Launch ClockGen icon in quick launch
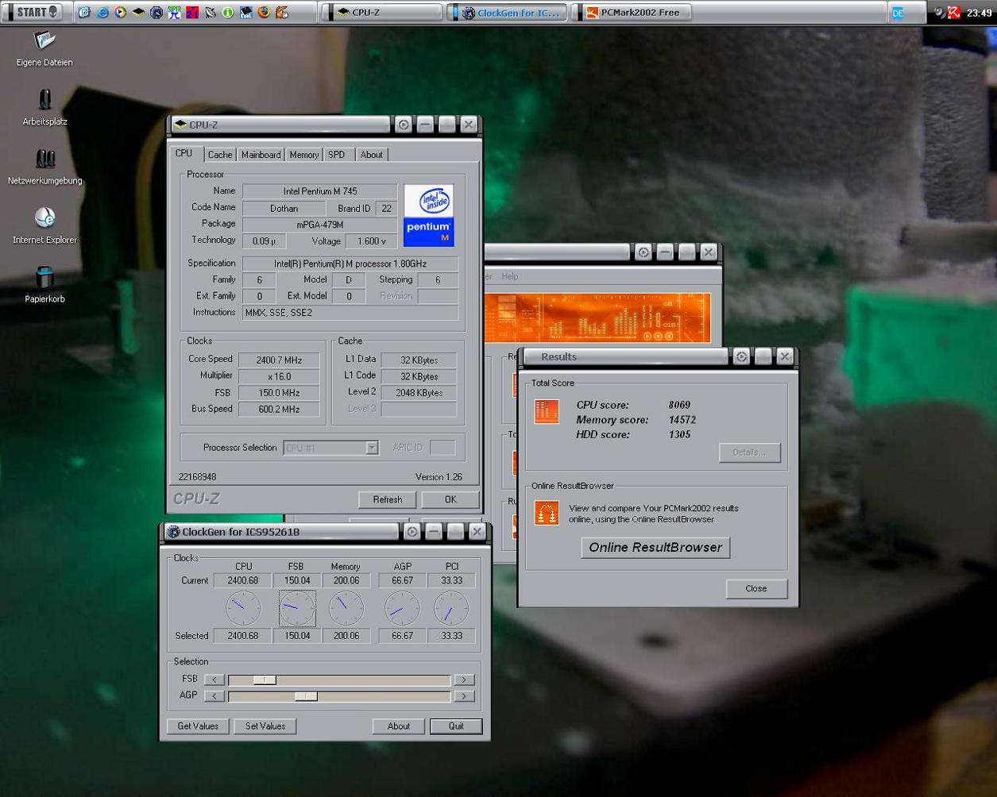The image size is (997, 797). point(157,13)
